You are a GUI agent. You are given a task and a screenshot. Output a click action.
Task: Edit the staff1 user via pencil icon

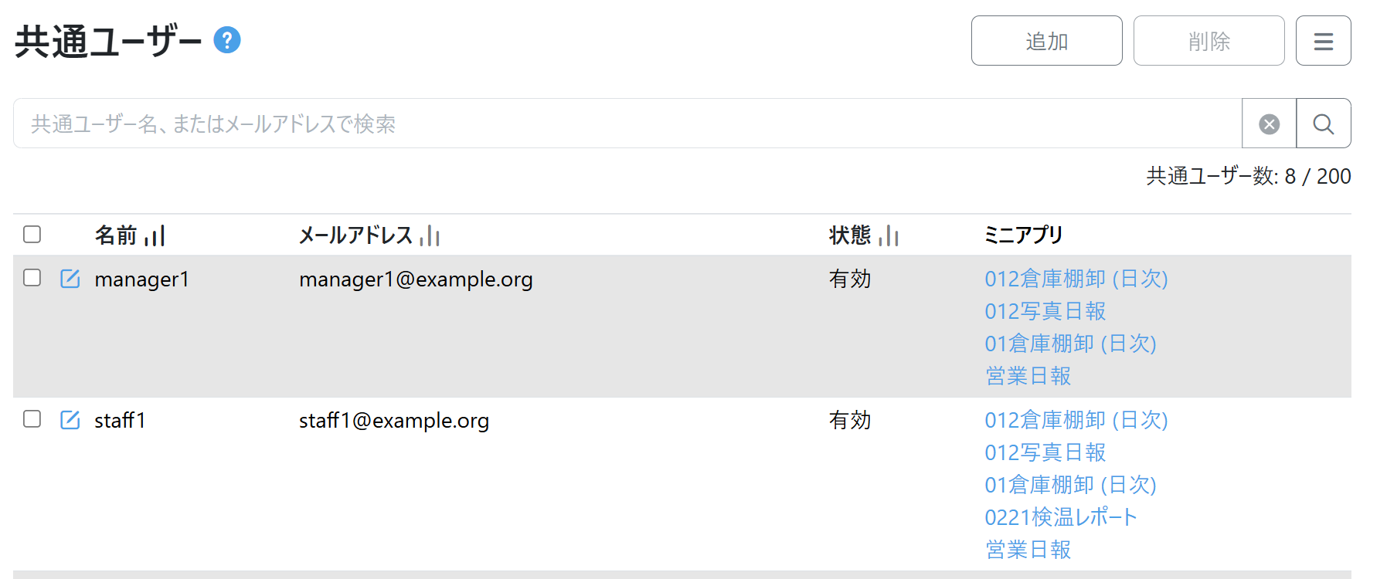click(70, 420)
